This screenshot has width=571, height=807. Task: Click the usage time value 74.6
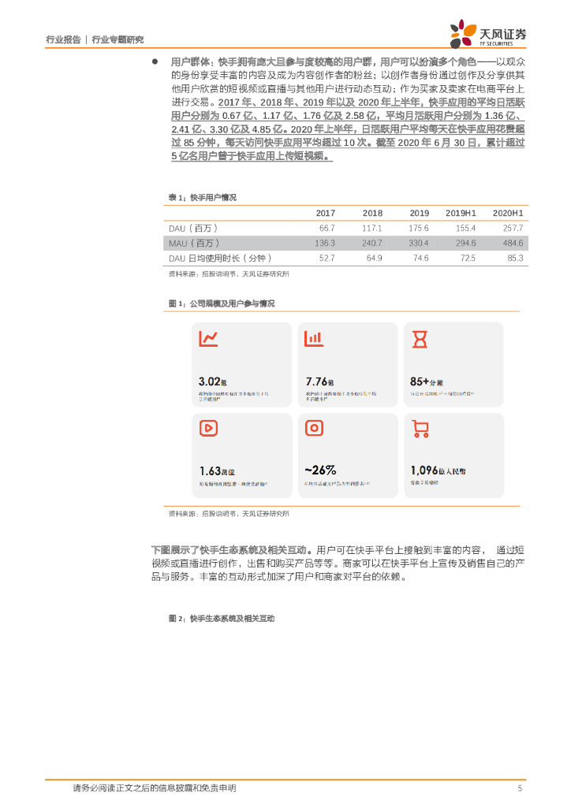[x=421, y=258]
